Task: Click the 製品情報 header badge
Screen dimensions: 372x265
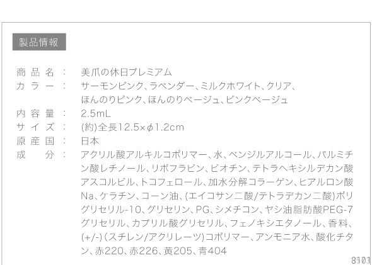Action: (x=39, y=42)
